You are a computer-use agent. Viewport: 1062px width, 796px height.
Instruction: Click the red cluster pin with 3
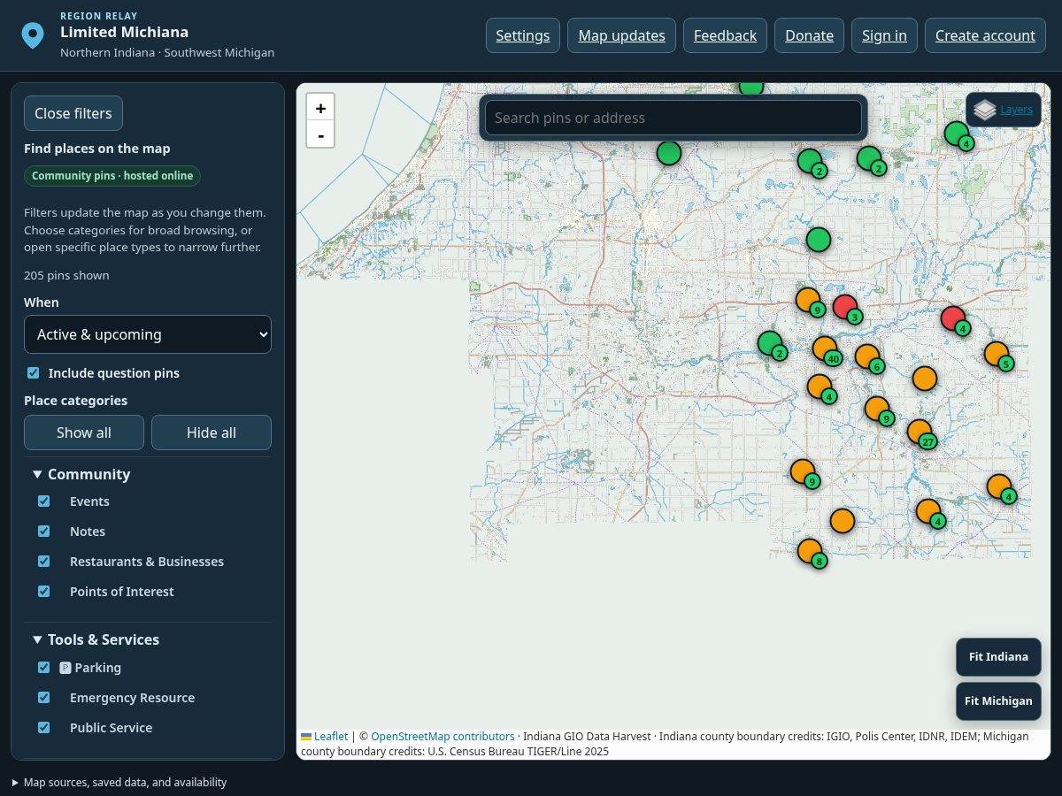pos(845,307)
